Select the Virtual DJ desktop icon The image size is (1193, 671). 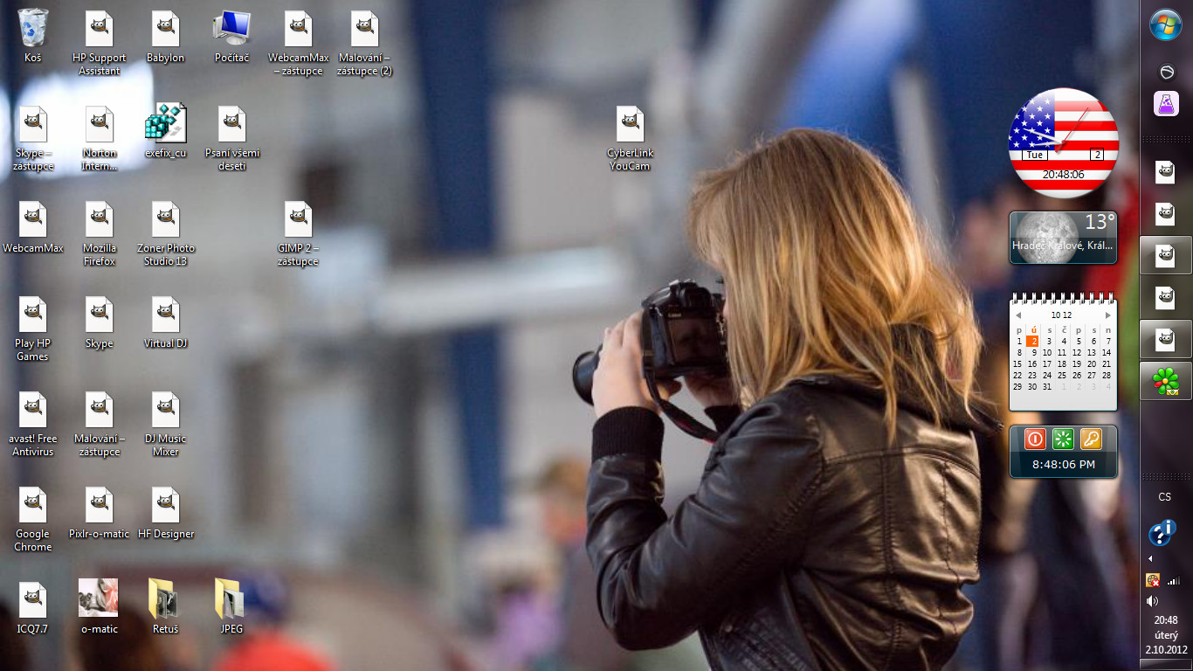point(166,314)
